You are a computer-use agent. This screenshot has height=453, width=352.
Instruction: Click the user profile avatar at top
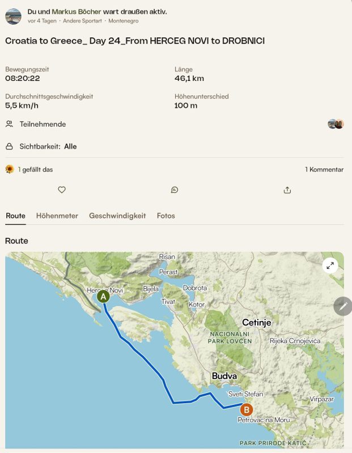13,16
